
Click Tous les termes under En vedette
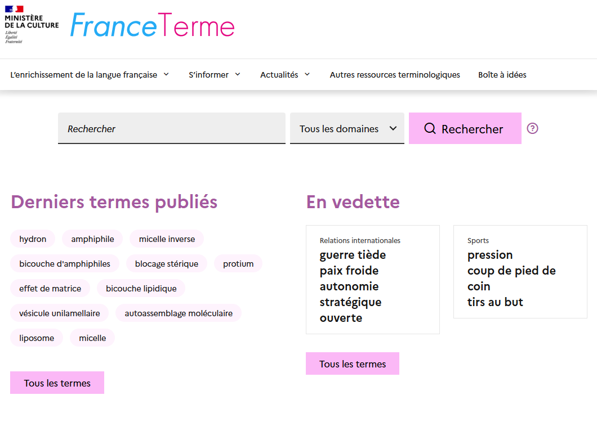pyautogui.click(x=353, y=364)
